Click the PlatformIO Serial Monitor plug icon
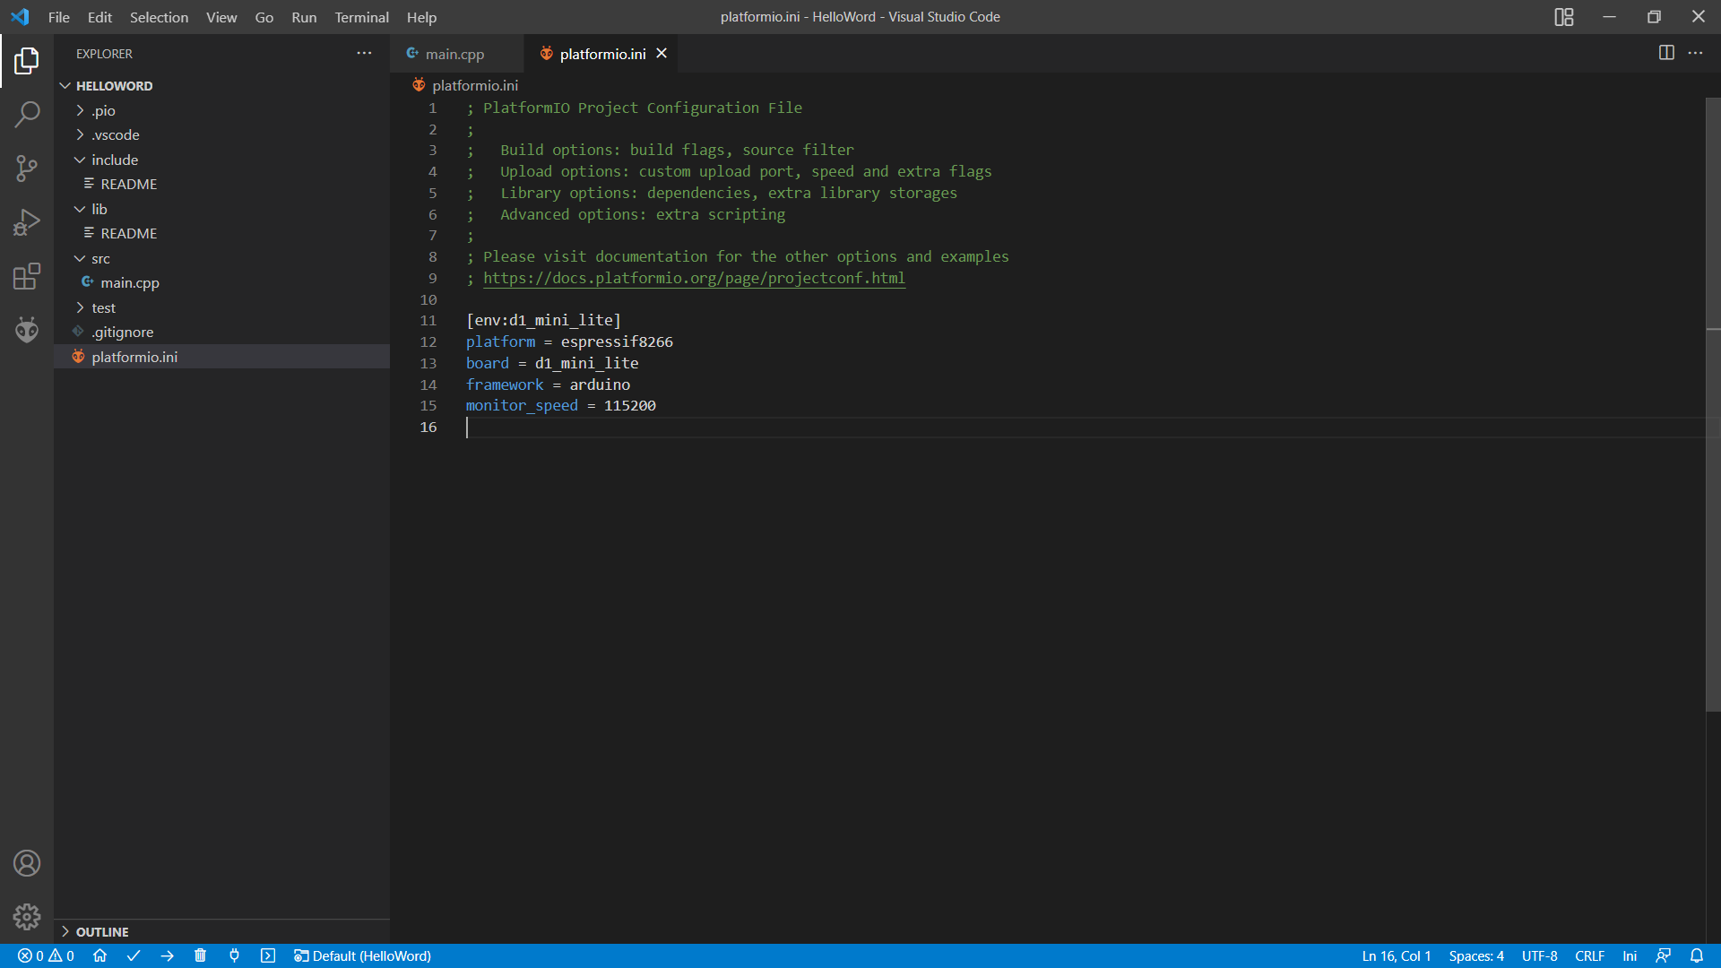 point(234,955)
